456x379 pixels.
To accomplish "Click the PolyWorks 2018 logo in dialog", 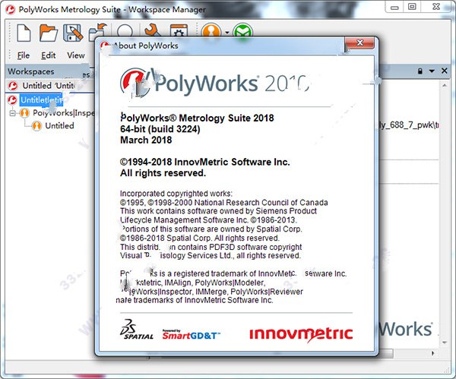I will tap(214, 83).
